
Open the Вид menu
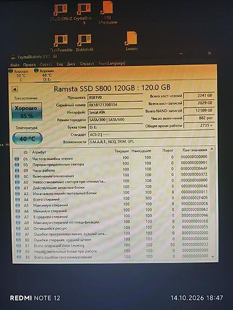[x=60, y=64]
